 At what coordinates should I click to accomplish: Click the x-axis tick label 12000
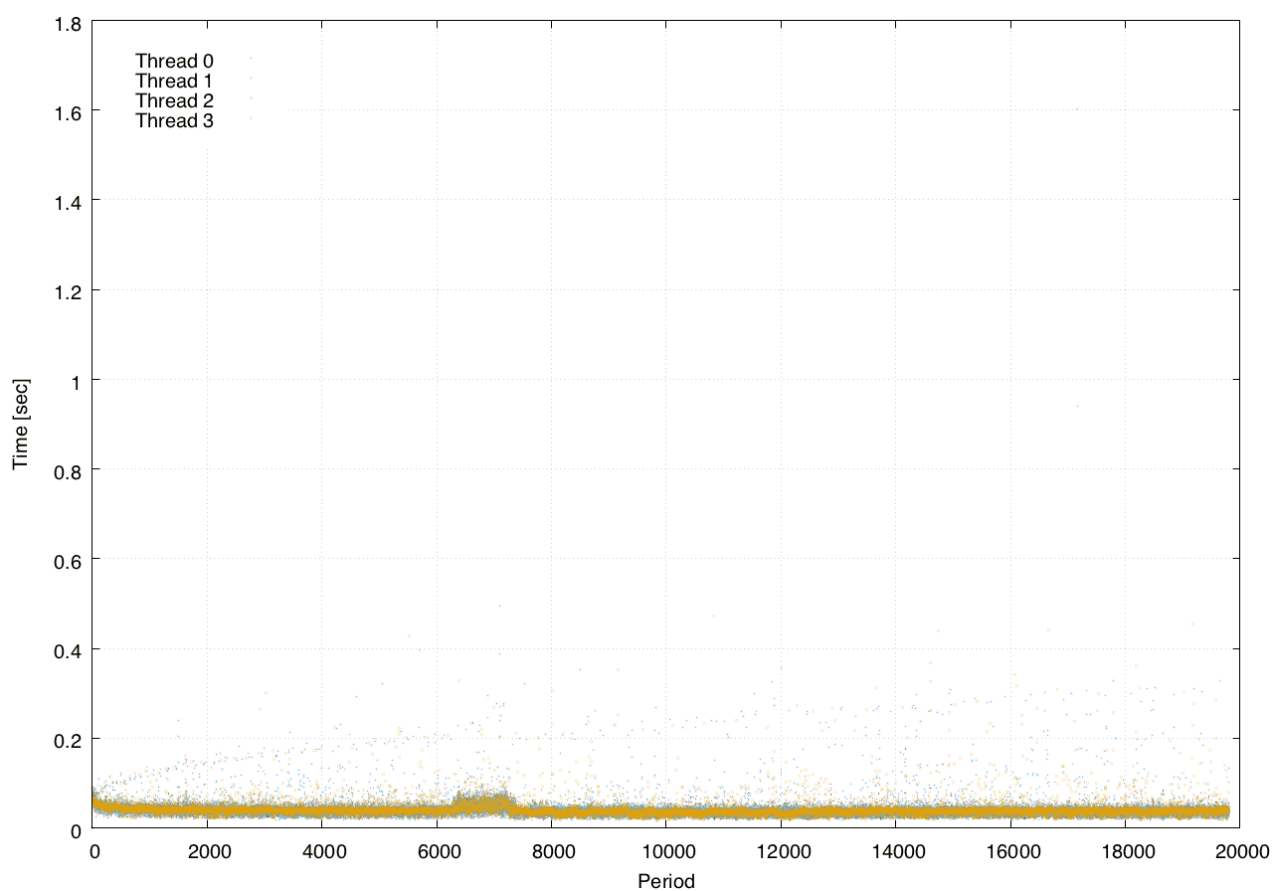[x=782, y=852]
